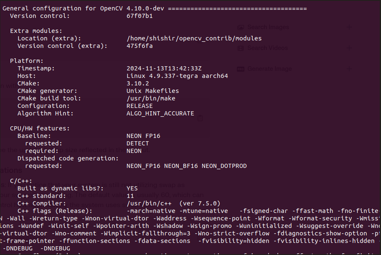
Task: Click the Search Videos film icon
Action: click(241, 48)
